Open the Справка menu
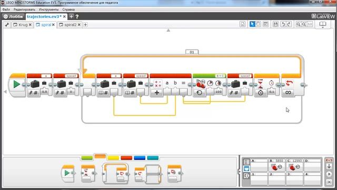337x190 pixels. coord(68,9)
